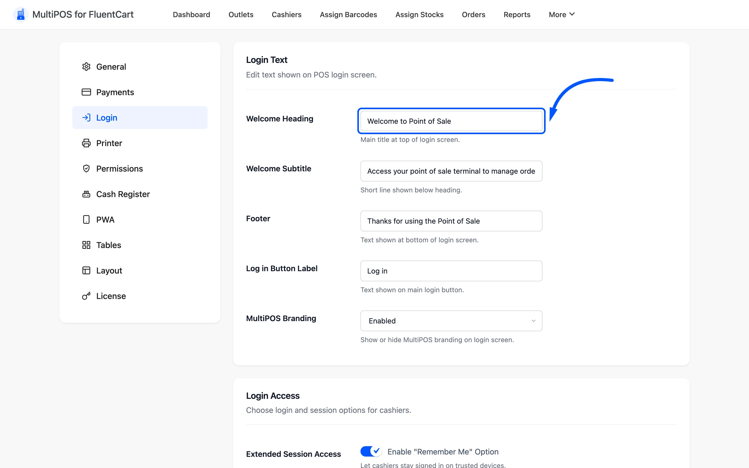Click the PWA device icon
The height and width of the screenshot is (468, 749).
[86, 219]
